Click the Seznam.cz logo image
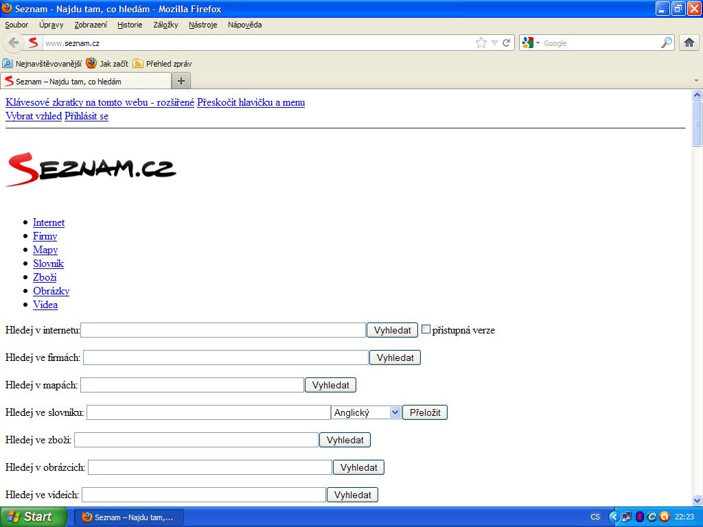This screenshot has height=527, width=703. (x=91, y=169)
